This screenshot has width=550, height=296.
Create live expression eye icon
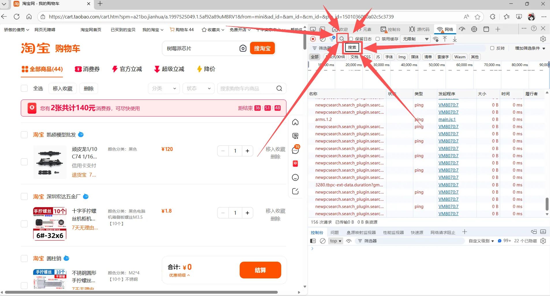click(x=349, y=241)
